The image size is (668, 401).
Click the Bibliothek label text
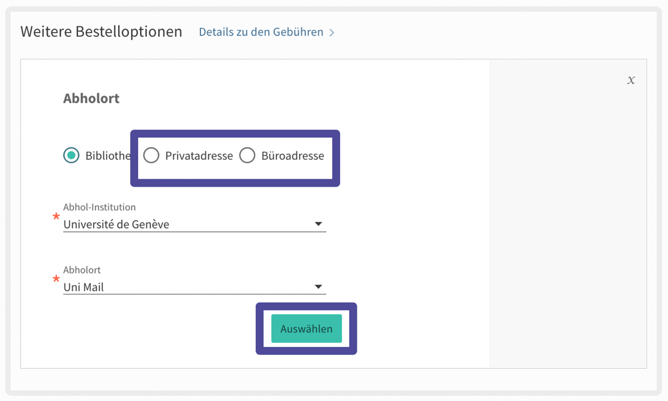pos(108,156)
